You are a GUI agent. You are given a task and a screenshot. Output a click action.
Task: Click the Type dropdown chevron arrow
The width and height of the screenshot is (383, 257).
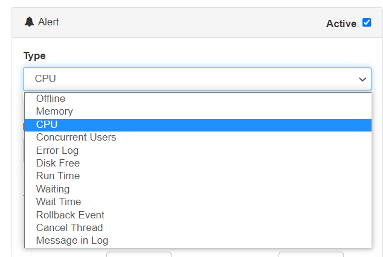(362, 79)
